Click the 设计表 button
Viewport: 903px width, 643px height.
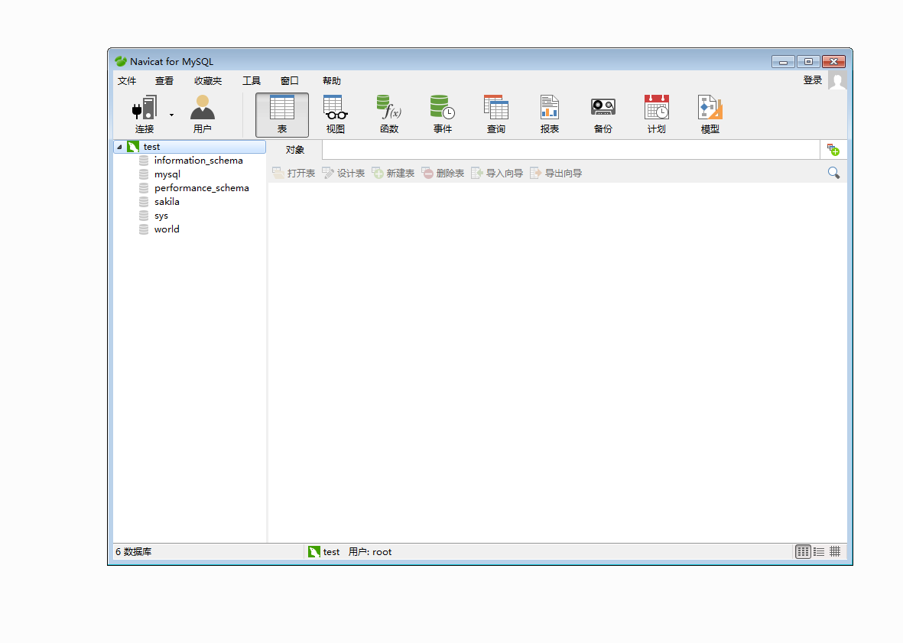click(x=343, y=173)
